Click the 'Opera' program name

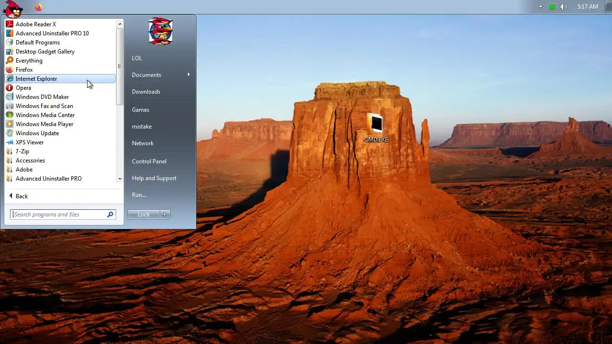click(x=23, y=87)
